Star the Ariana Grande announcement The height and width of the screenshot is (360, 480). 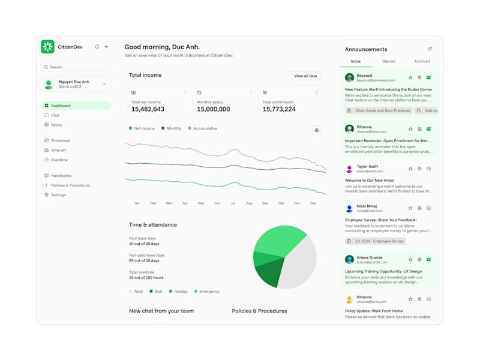[410, 260]
